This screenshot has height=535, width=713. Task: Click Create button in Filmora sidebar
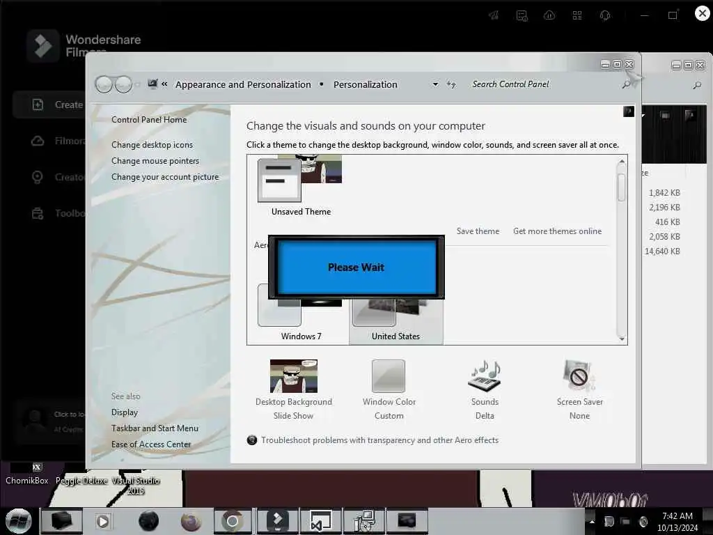tap(49, 104)
